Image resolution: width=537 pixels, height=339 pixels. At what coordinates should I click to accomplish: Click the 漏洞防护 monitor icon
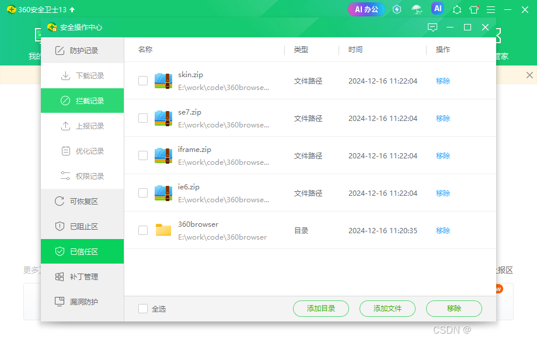coord(60,302)
